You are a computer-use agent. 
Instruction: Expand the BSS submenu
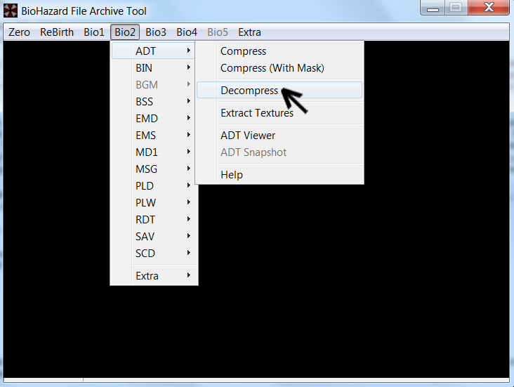click(154, 102)
